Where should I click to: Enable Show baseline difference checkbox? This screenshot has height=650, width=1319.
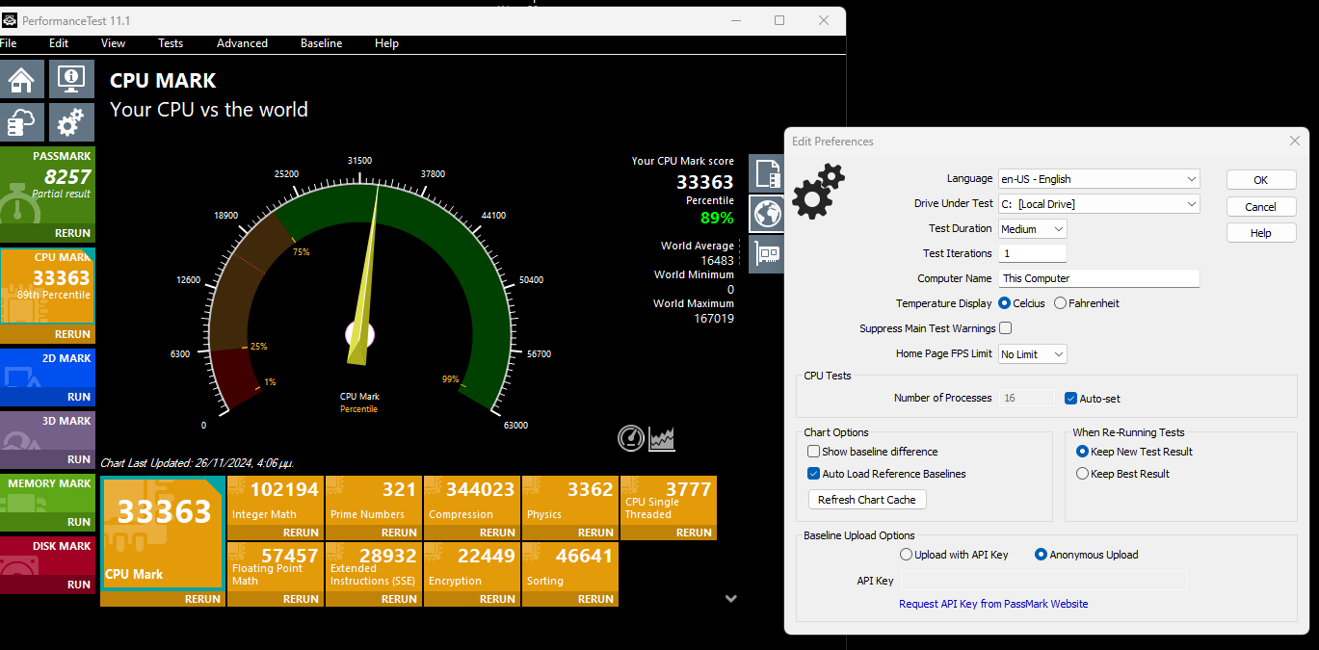pyautogui.click(x=814, y=452)
